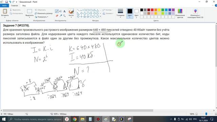217x122 pixels.
Task: Select the Text tool
Action: tap(64, 11)
